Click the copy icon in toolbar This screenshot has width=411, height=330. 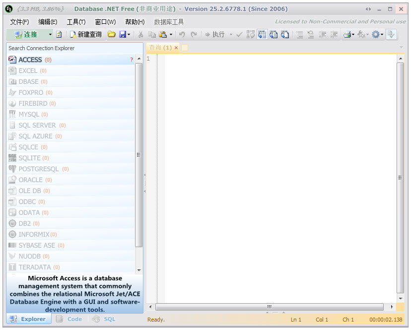click(152, 34)
